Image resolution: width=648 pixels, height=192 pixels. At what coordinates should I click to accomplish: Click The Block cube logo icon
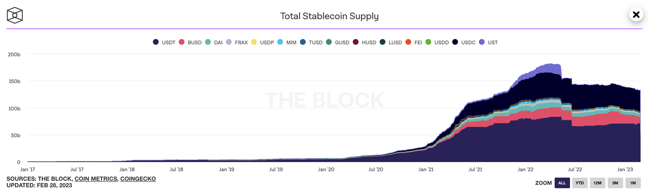pyautogui.click(x=15, y=15)
